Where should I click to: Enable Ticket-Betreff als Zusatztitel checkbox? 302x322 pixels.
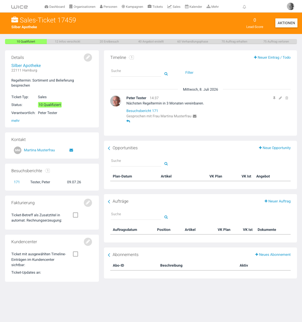75,215
